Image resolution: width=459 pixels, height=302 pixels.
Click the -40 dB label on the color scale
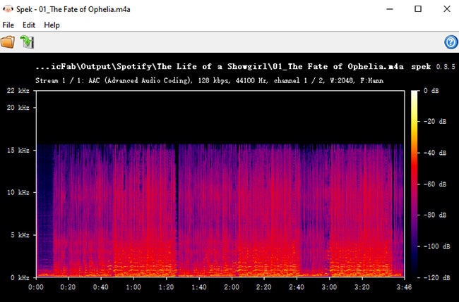tap(435, 153)
